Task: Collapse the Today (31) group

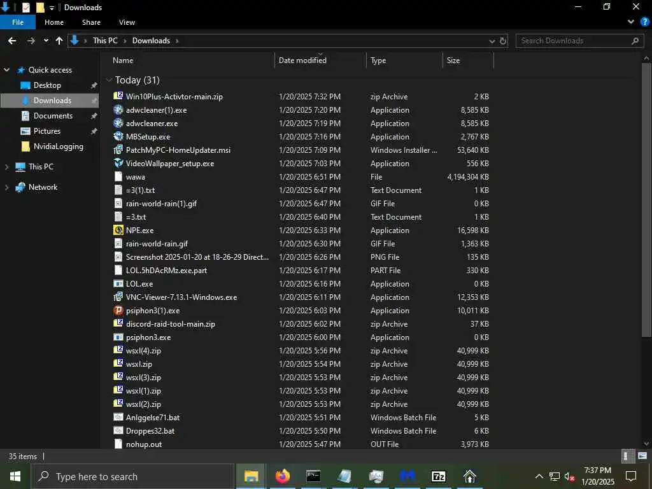Action: coord(110,80)
